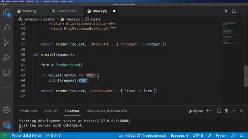Open CONSOLA DE DEPURACIÓN tab
This screenshot has width=248, height=139.
coord(107,111)
